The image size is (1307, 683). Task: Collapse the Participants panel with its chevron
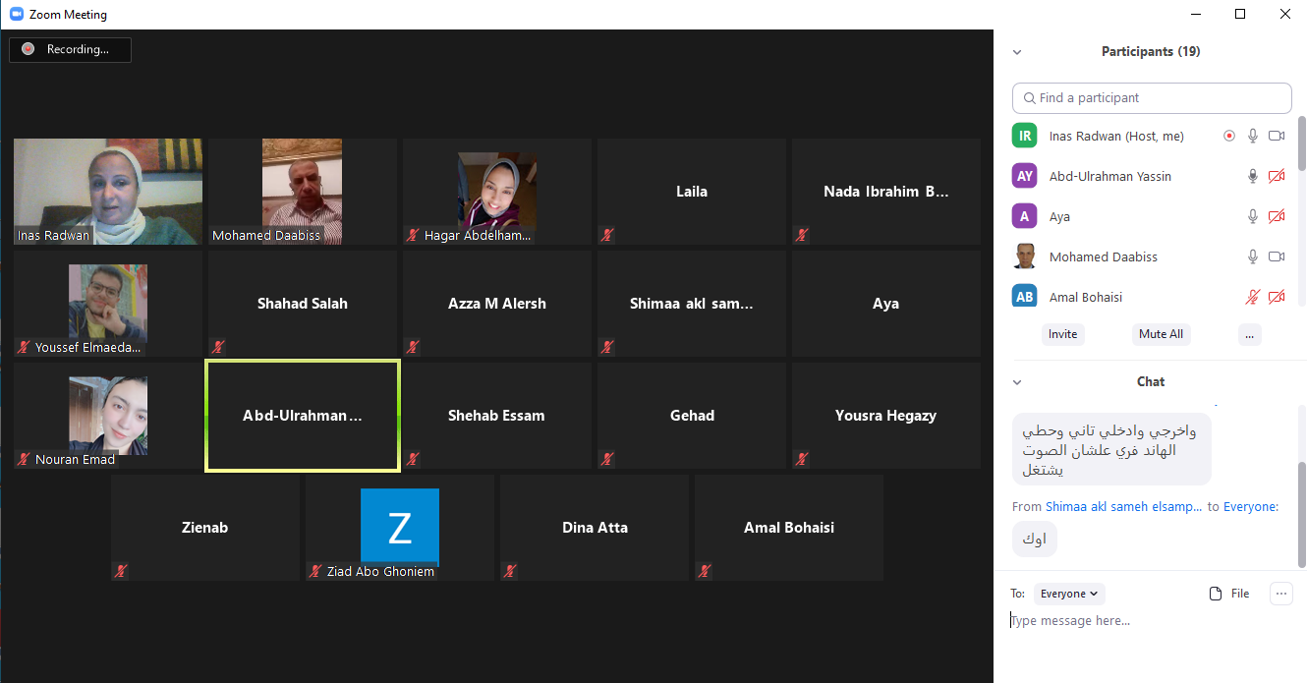pos(1017,52)
